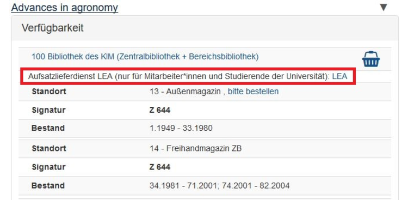The width and height of the screenshot is (408, 200).
Task: Click the 14 - Freihandmagazin ZB location text
Action: [195, 148]
